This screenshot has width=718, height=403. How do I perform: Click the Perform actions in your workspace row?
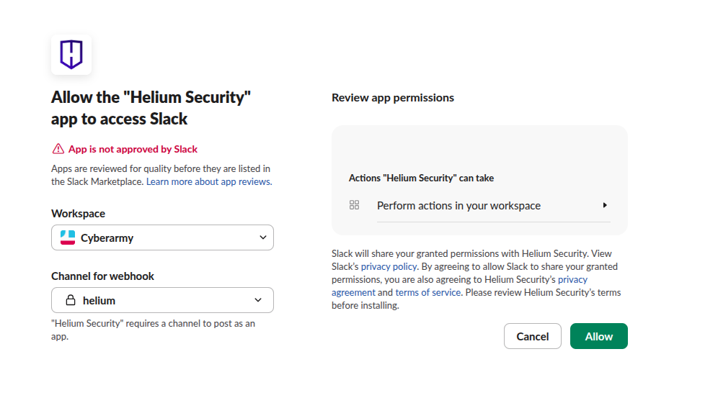458,206
